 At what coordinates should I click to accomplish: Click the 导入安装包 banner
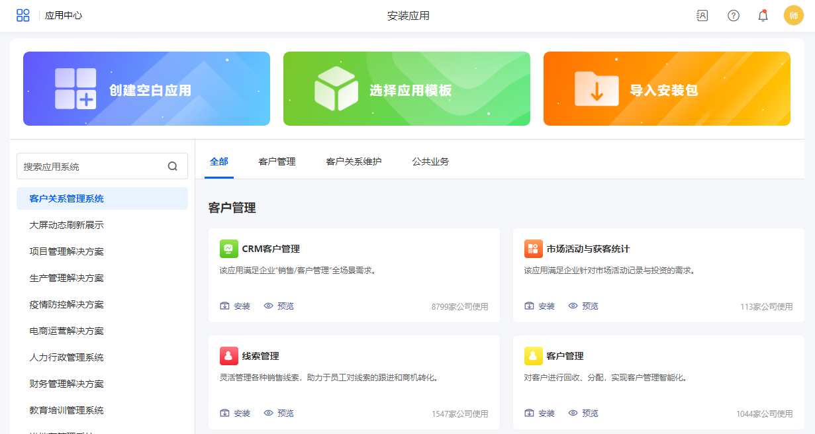point(667,89)
